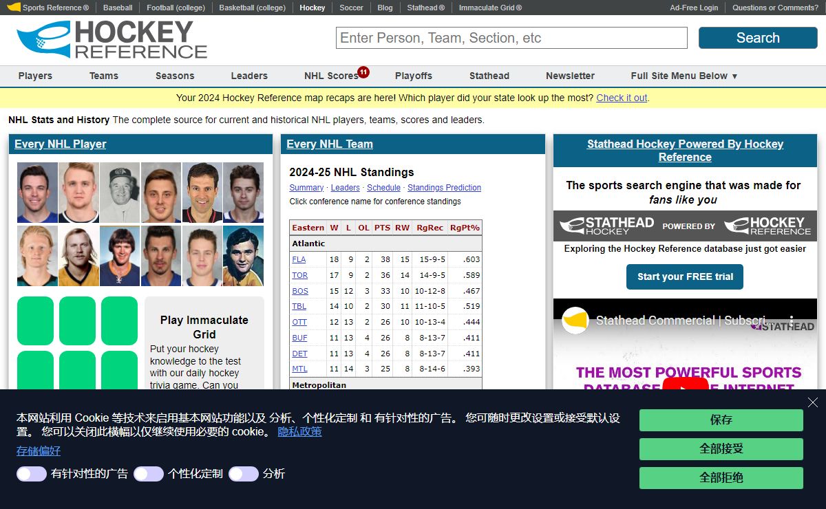Expand the Full Site Menu Below dropdown

684,76
